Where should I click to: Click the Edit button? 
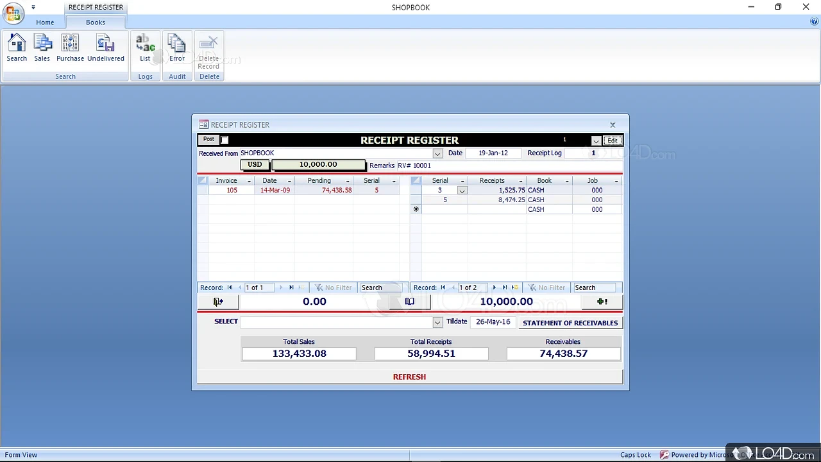(613, 141)
